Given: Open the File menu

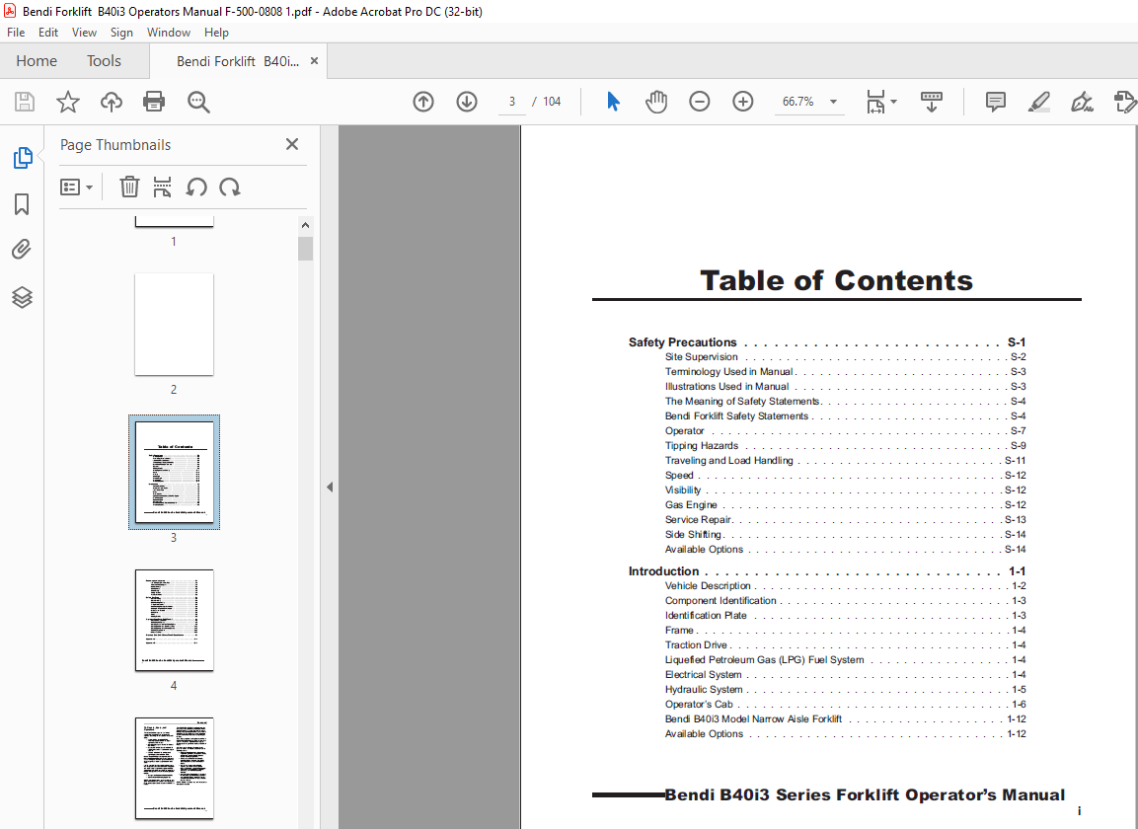Looking at the screenshot, I should coord(16,33).
